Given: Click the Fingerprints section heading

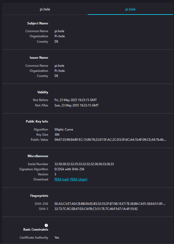Looking at the screenshot, I should [x=39, y=196].
